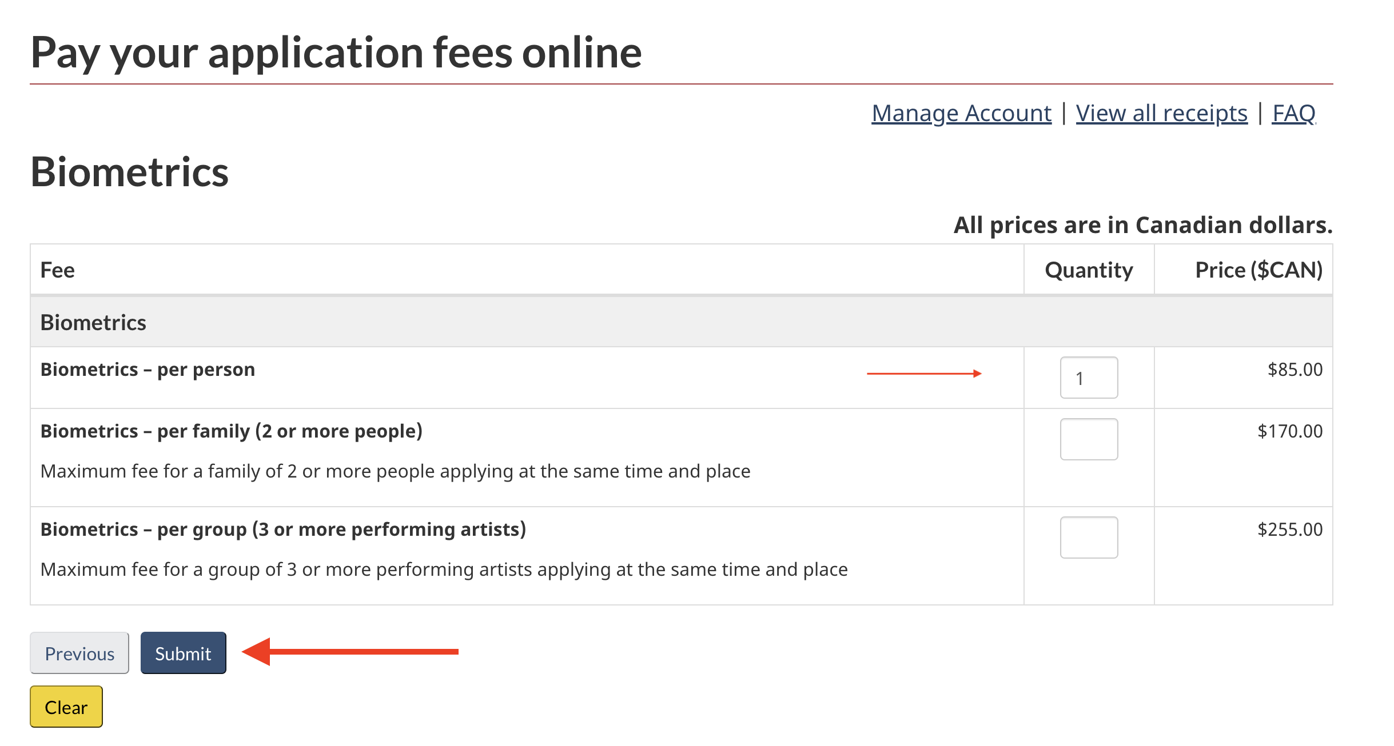Click the Quantity column header
This screenshot has height=746, width=1394.
click(1089, 270)
